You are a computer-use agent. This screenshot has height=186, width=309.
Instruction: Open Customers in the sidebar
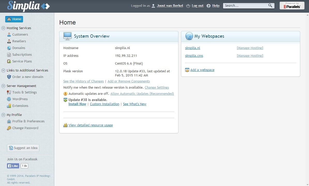pyautogui.click(x=20, y=34)
